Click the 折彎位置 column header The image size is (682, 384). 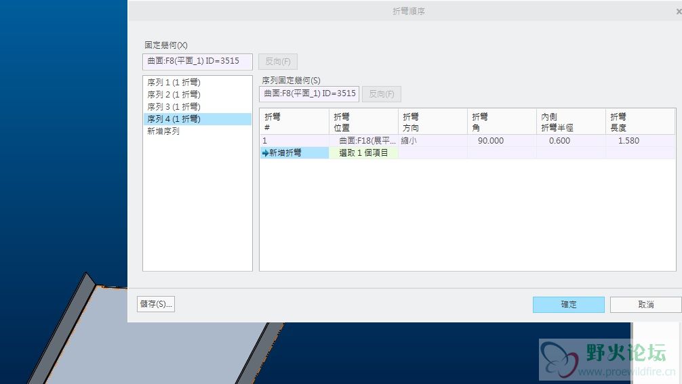[363, 122]
